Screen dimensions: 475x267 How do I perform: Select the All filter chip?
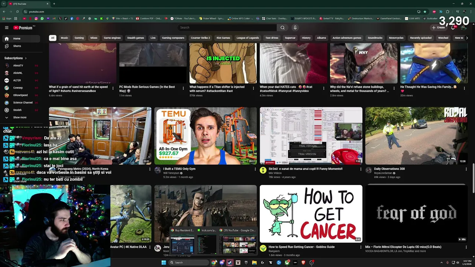[x=53, y=38]
